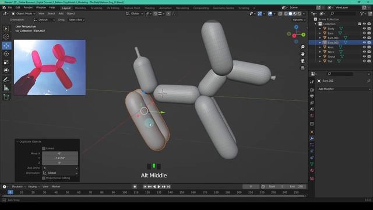Select the Add Cube tool
Image resolution: width=373 pixels, height=210 pixels.
tap(6, 97)
